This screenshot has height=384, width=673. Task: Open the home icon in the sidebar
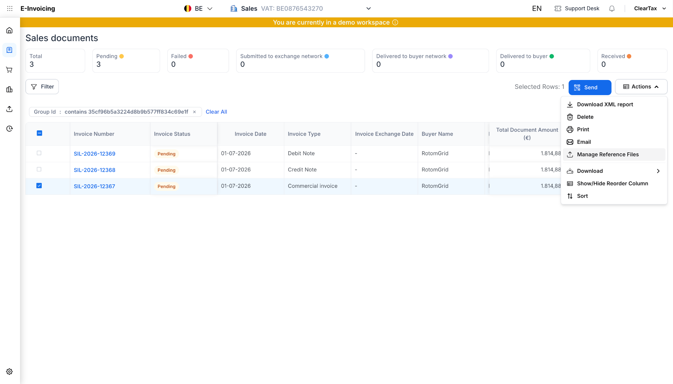pyautogui.click(x=9, y=30)
